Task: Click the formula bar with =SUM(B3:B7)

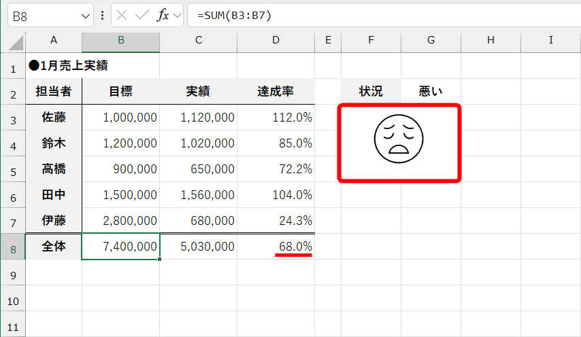Action: click(x=384, y=15)
